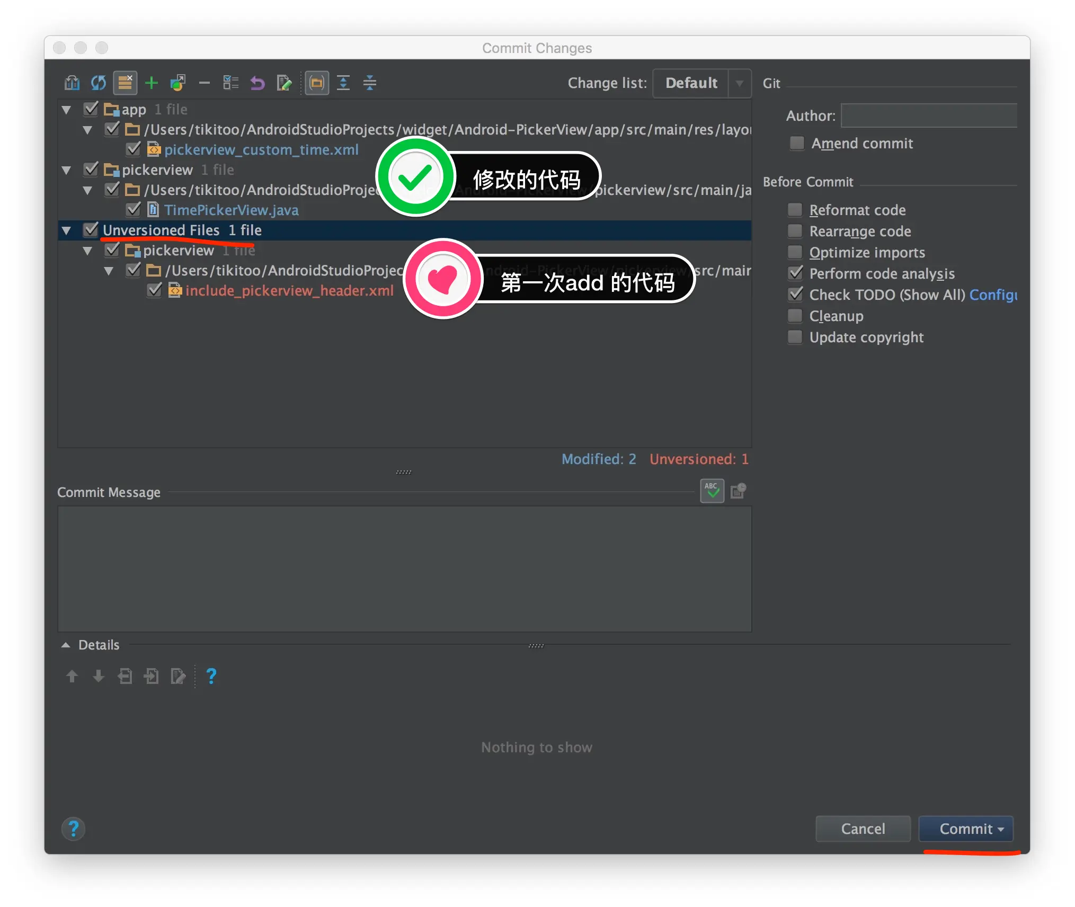The width and height of the screenshot is (1075, 907).
Task: Untick include_pickerview_header.xml file checkbox
Action: coord(155,290)
